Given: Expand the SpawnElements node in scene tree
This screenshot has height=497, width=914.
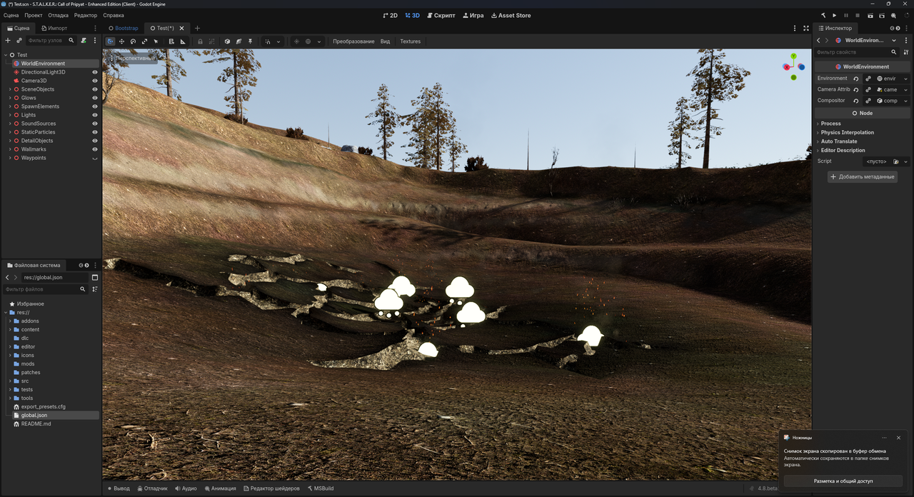Looking at the screenshot, I should tap(10, 106).
